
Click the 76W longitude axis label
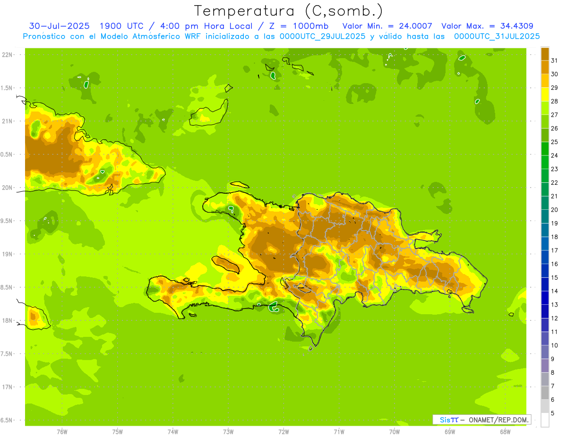point(62,432)
